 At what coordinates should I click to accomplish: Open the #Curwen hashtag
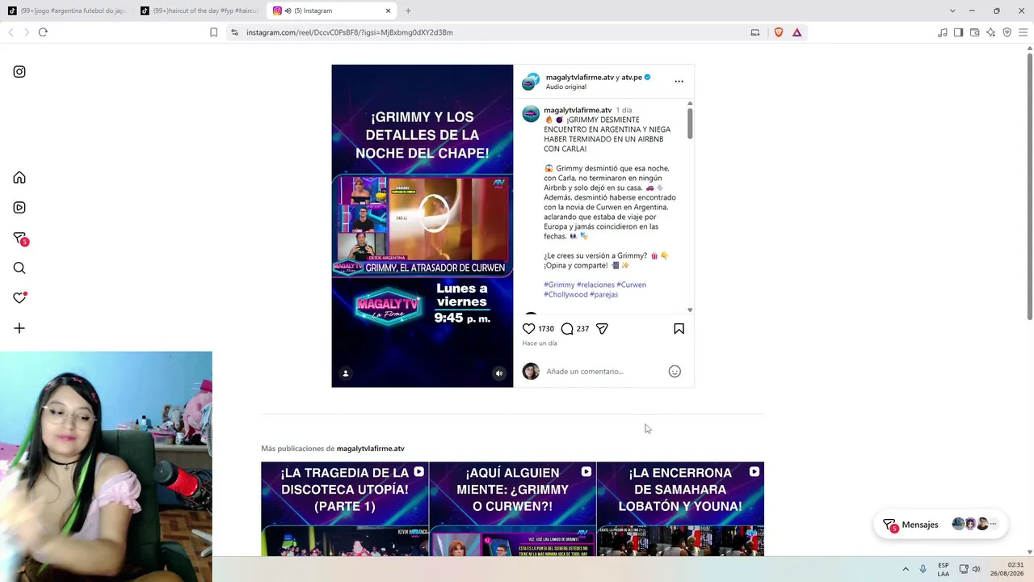pyautogui.click(x=631, y=285)
